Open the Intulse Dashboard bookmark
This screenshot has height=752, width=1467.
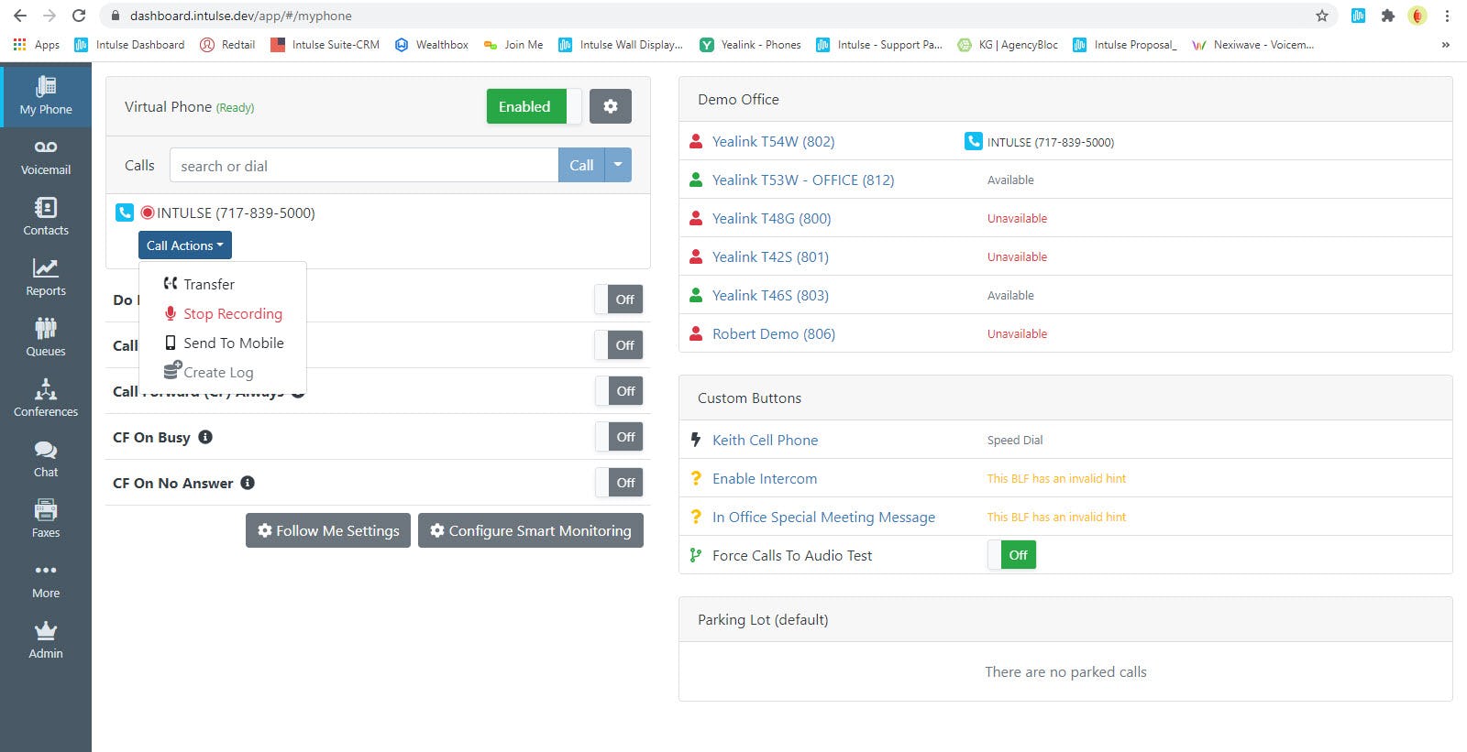[x=129, y=44]
